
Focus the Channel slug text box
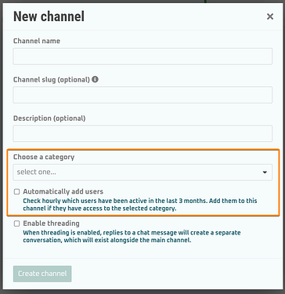142,95
